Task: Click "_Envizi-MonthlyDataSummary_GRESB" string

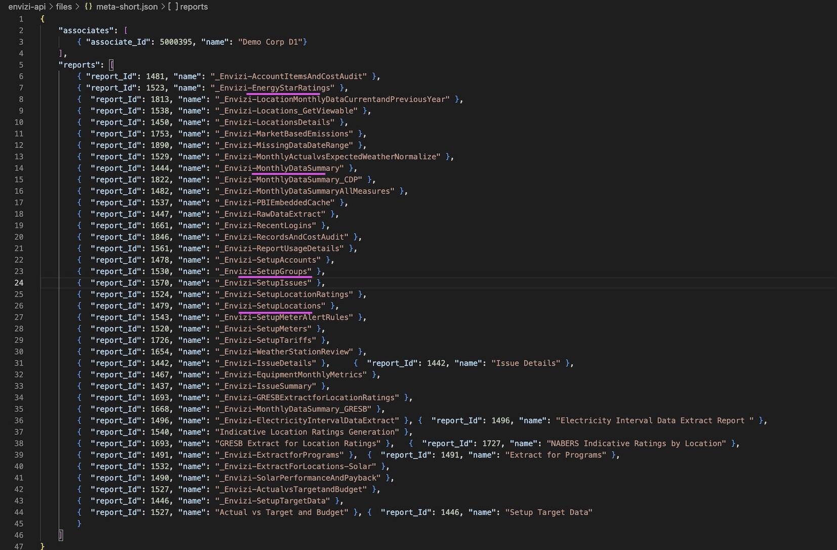Action: pos(293,409)
